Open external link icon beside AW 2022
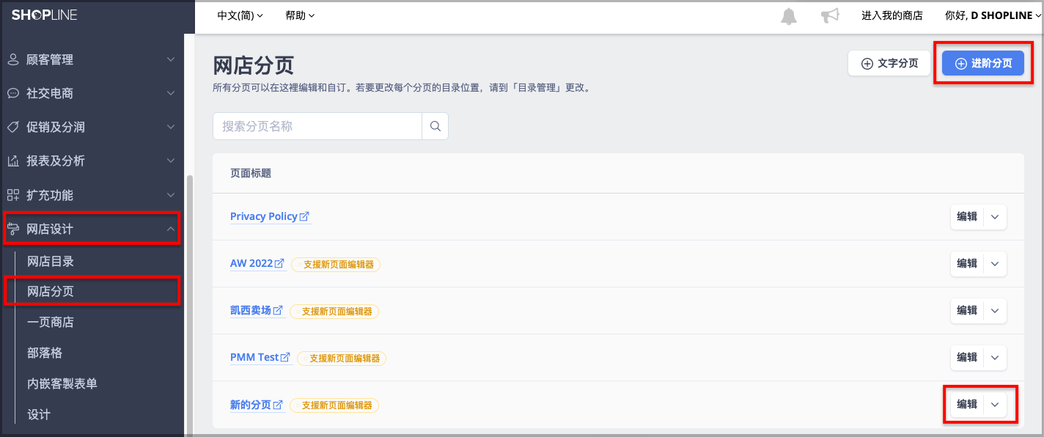Viewport: 1044px width, 437px height. tap(279, 263)
